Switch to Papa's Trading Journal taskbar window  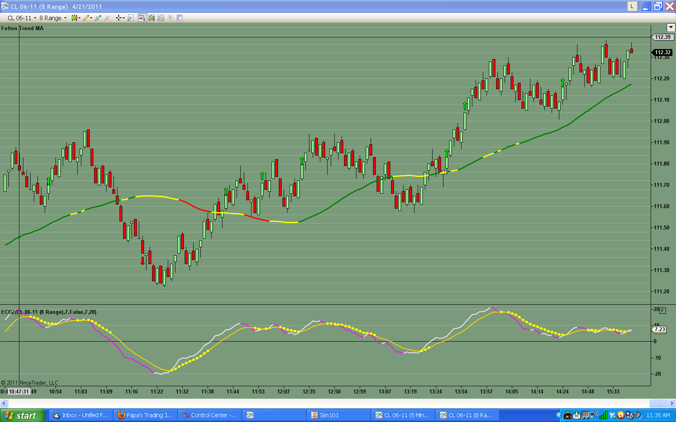[x=145, y=415]
